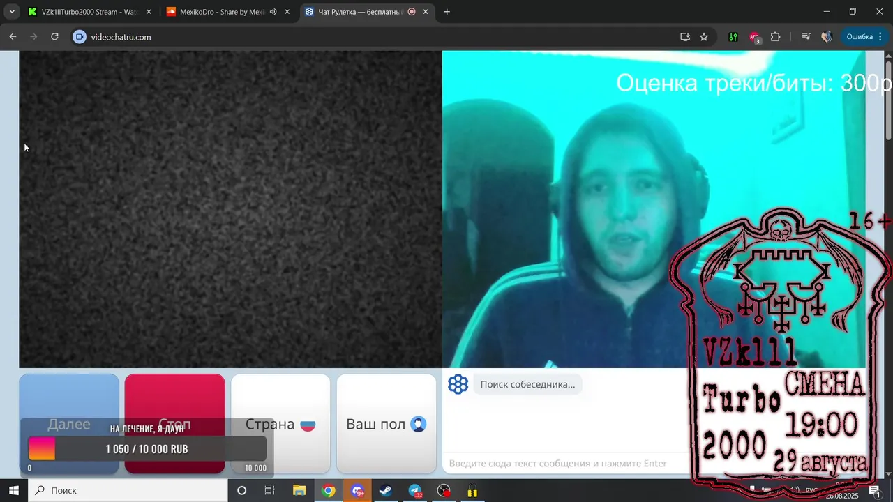Open Steam from the taskbar

(386, 491)
